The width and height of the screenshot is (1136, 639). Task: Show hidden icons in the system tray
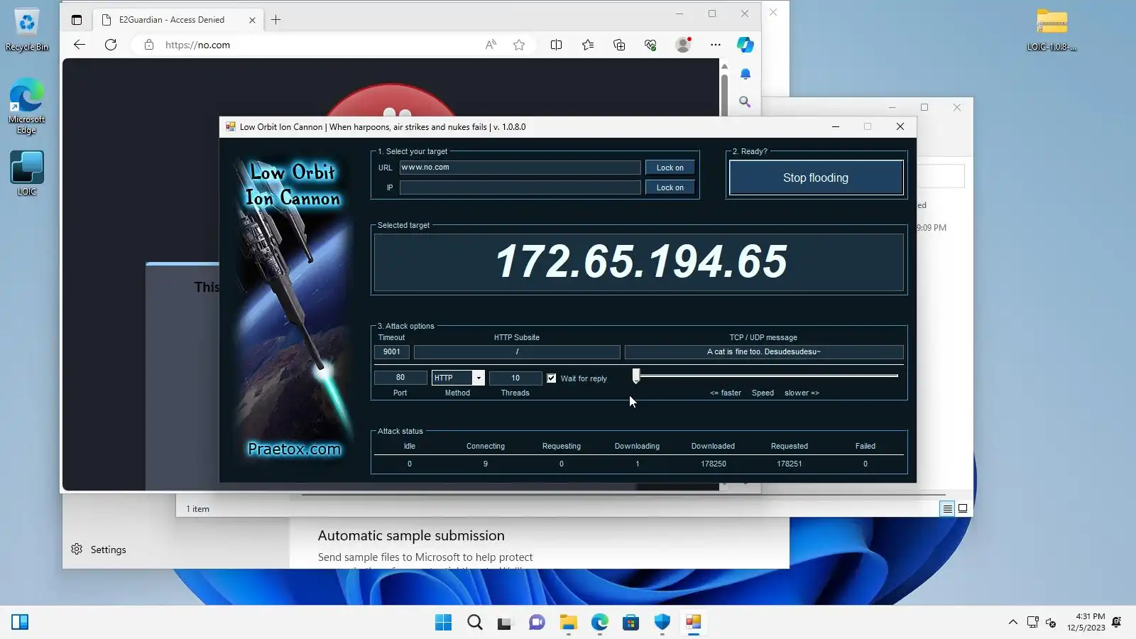(1012, 623)
